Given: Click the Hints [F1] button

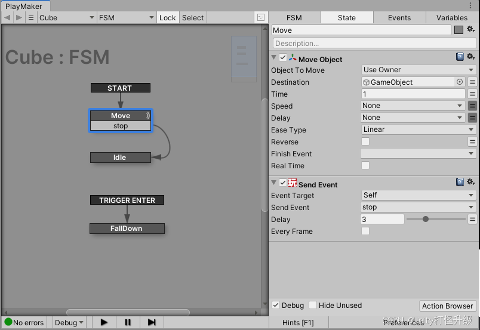Looking at the screenshot, I should pos(298,322).
